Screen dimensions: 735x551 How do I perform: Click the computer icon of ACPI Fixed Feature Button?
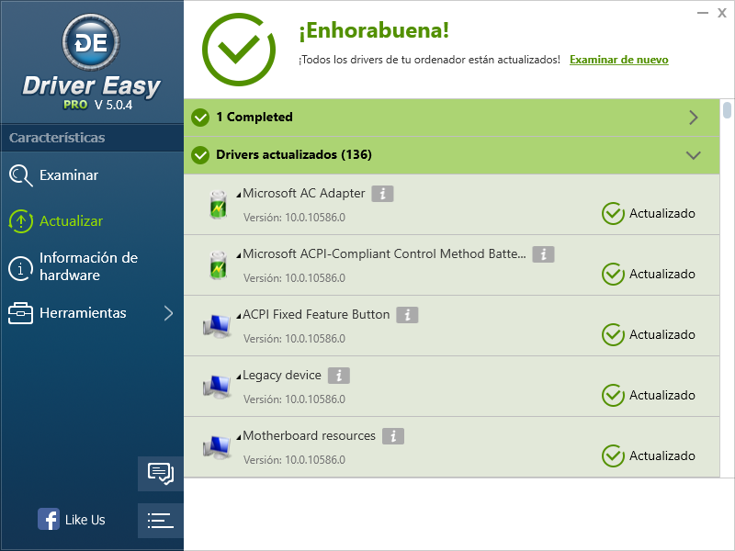coord(217,326)
